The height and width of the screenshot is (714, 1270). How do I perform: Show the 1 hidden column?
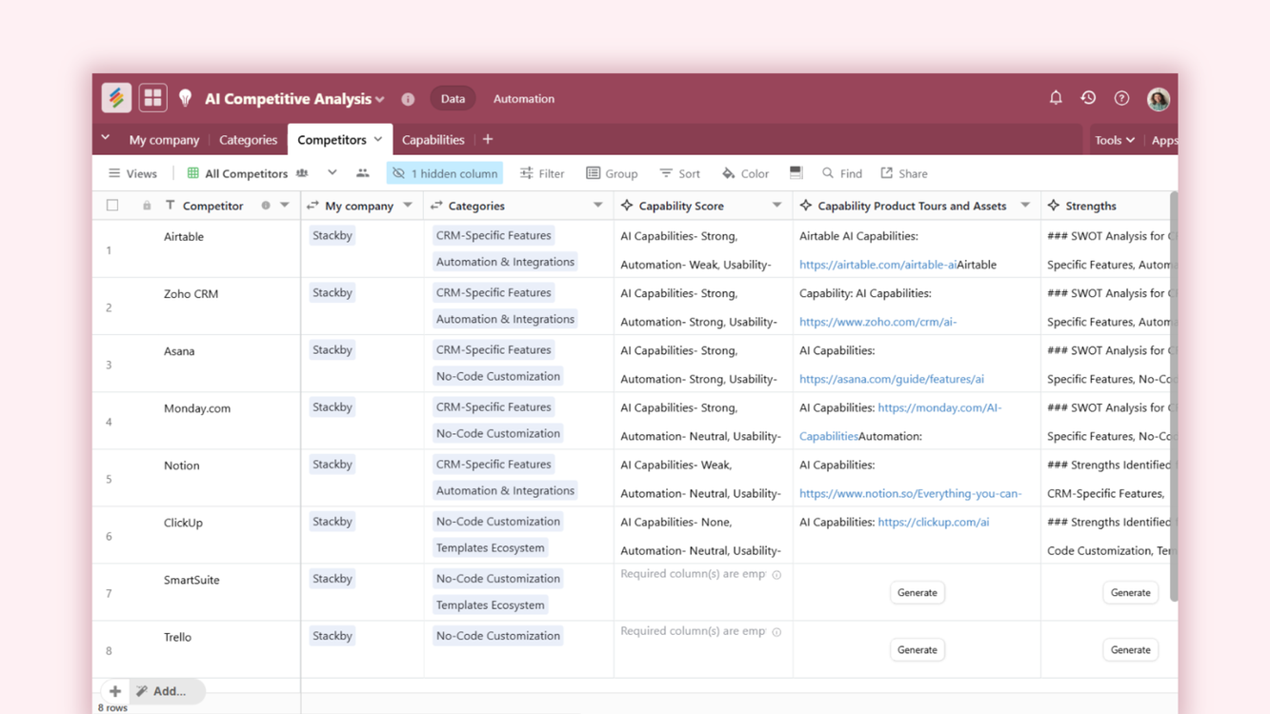point(445,172)
